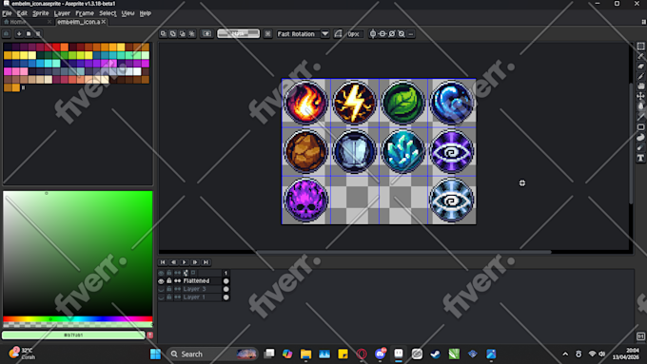Click the tolerance slider in the toolbar
The width and height of the screenshot is (647, 364).
click(239, 34)
